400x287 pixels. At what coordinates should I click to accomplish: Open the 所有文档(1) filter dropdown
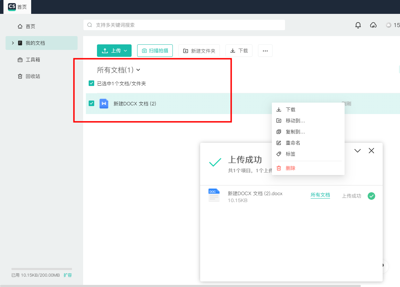tap(138, 69)
